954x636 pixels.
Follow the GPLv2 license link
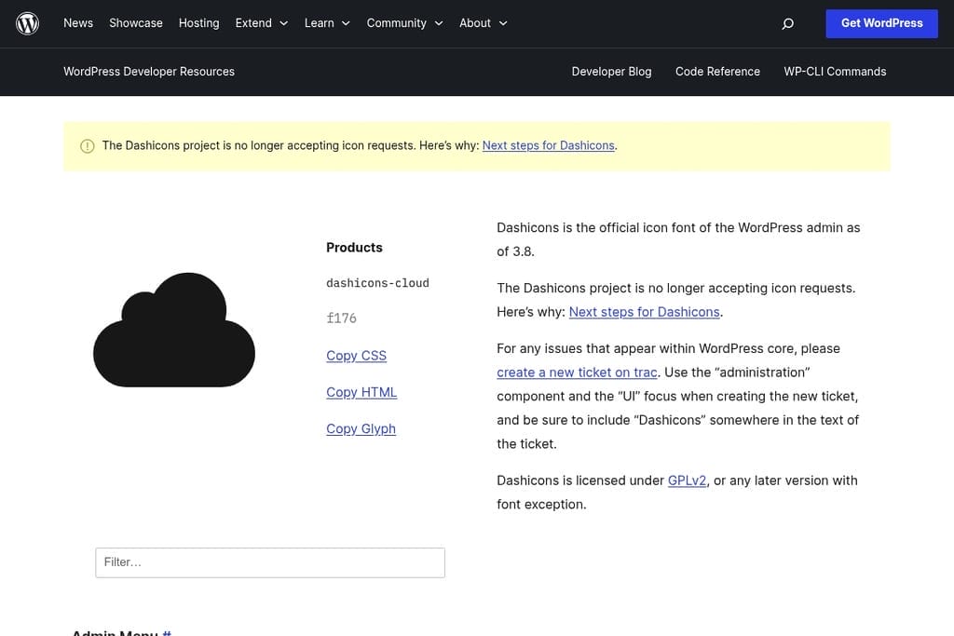click(x=687, y=480)
